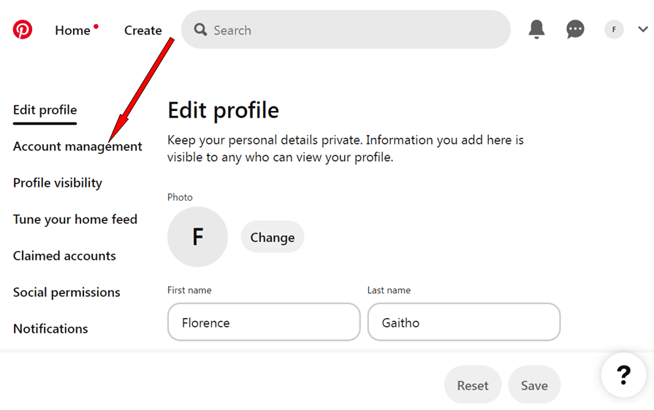The width and height of the screenshot is (654, 410).
Task: Click the Last name label
Action: tap(389, 290)
